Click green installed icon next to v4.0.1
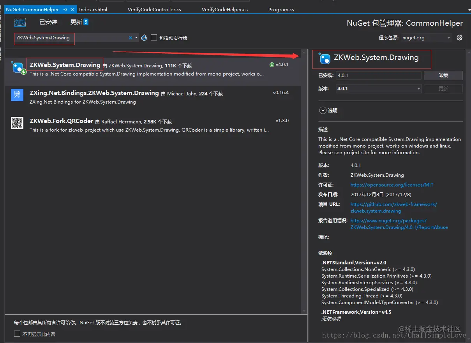The width and height of the screenshot is (471, 343). (x=272, y=65)
